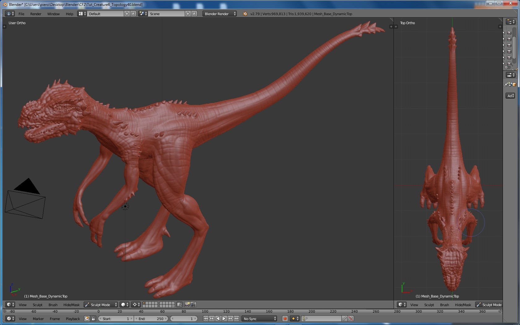Delete keyframes with the red-crossed key icon

[351, 318]
